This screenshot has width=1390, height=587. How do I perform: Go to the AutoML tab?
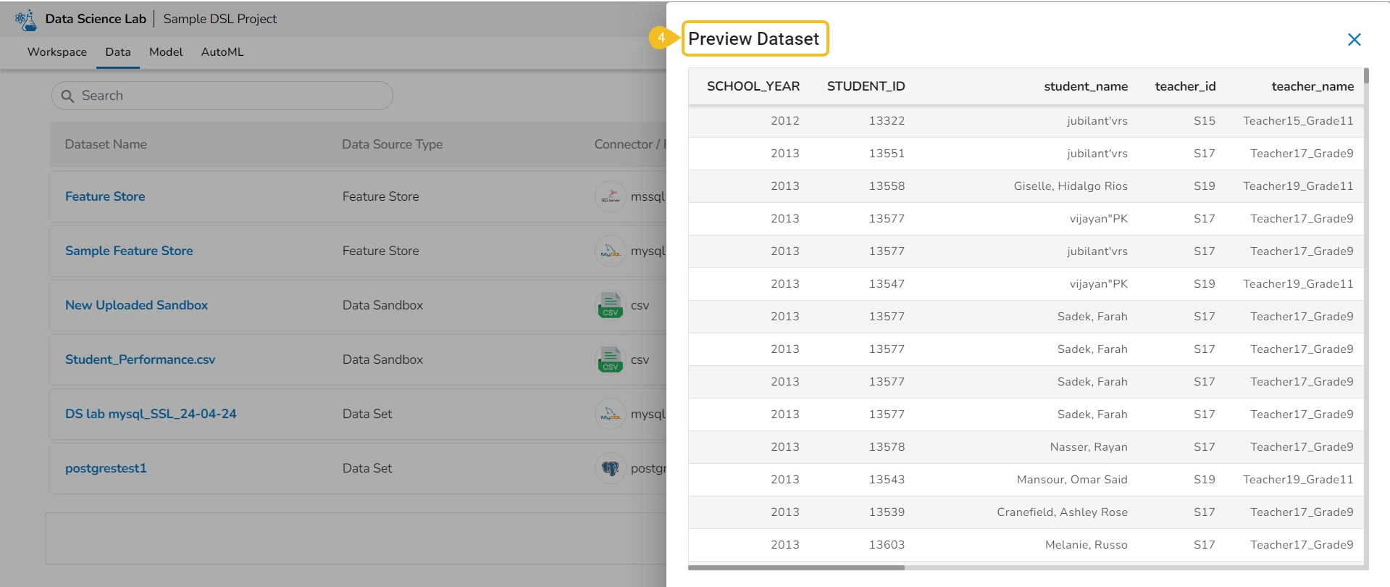[222, 52]
